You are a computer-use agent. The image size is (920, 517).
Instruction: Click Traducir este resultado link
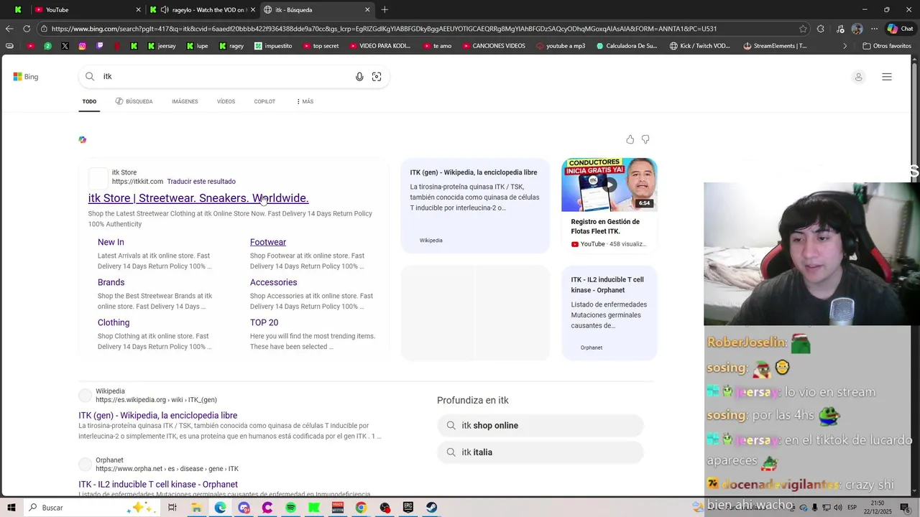pos(201,182)
